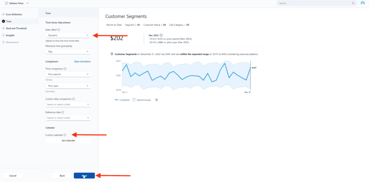Show info for Date offset
Image resolution: width=369 pixels, height=182 pixels.
click(x=59, y=30)
